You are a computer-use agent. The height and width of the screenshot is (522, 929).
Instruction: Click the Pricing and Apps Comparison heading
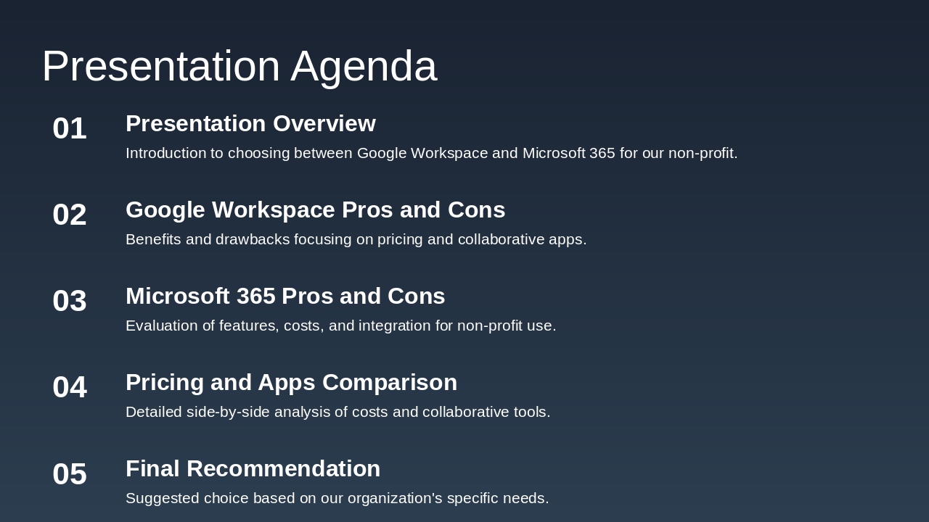pos(291,383)
